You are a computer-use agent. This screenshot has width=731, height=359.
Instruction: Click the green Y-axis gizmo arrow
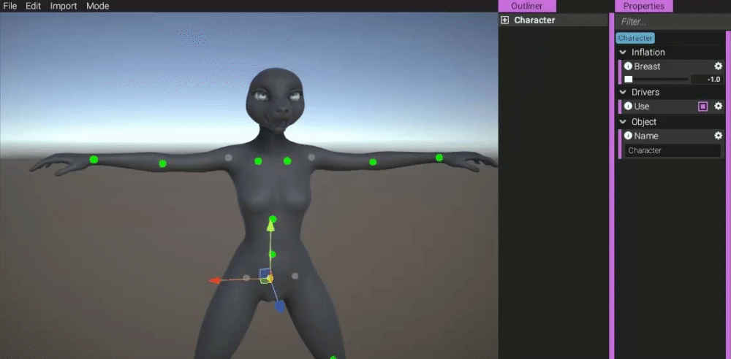[x=270, y=226]
